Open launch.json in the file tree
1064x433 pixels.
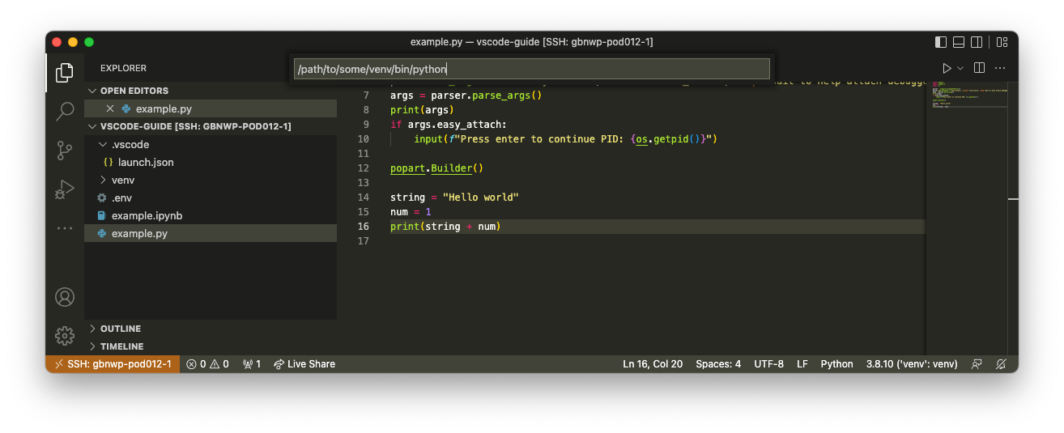coord(145,162)
